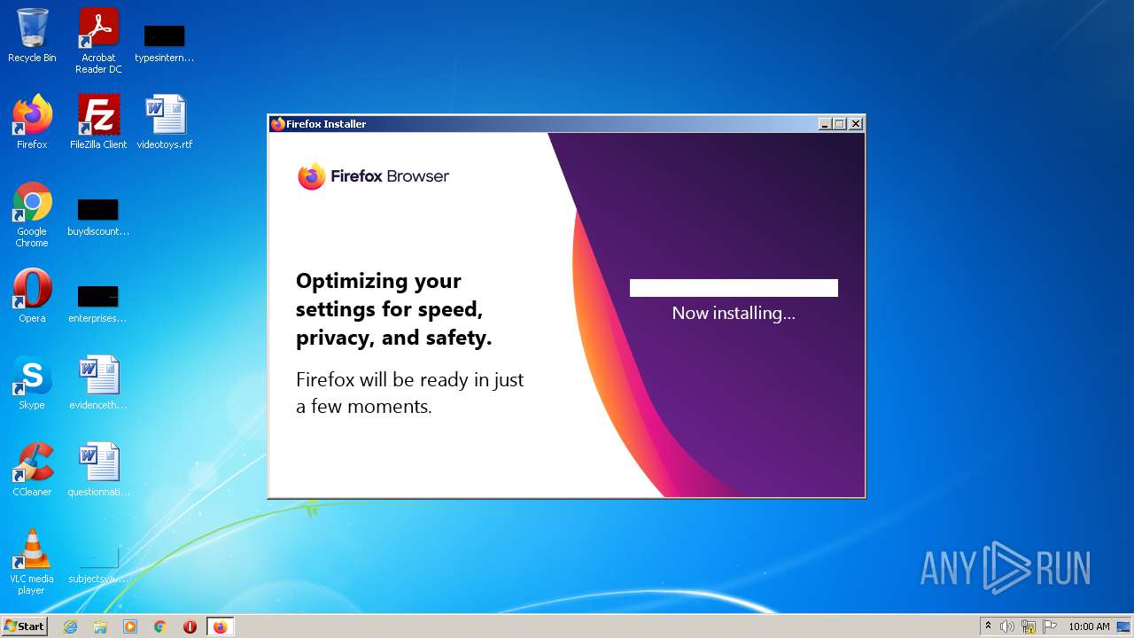The width and height of the screenshot is (1134, 638).
Task: Click the Firefox Browser logo in installer
Action: pos(373,176)
